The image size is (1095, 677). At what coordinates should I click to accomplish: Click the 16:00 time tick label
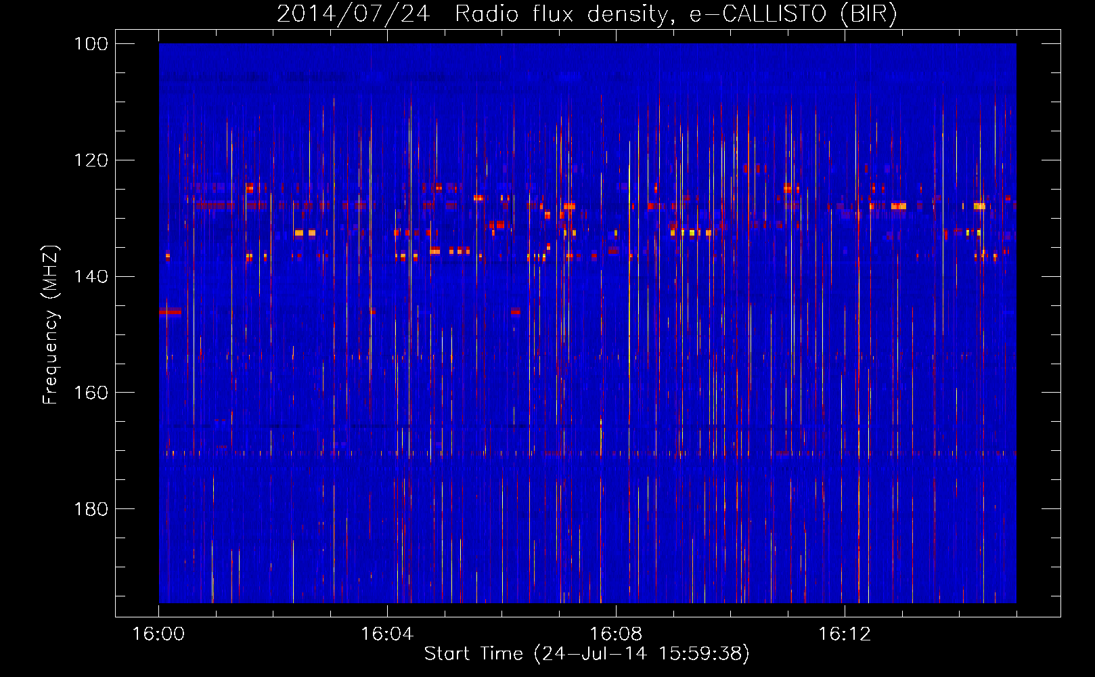[x=158, y=634]
